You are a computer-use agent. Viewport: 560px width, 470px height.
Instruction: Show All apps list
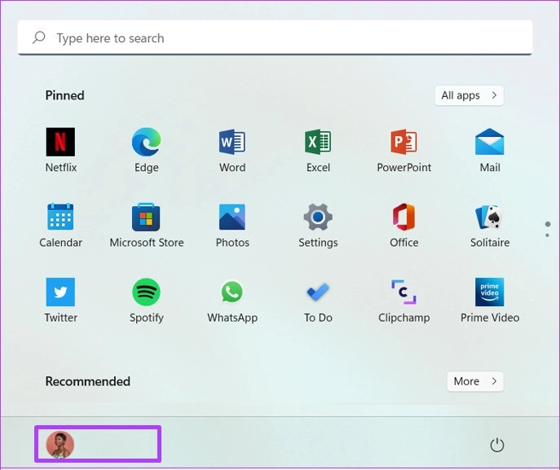469,95
